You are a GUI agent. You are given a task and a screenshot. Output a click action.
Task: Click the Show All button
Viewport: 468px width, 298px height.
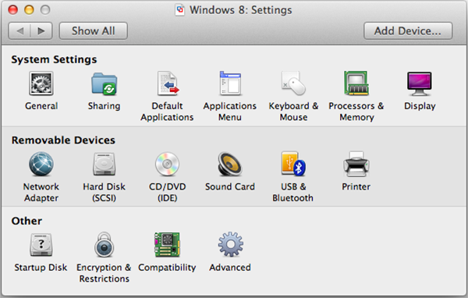[x=94, y=30]
